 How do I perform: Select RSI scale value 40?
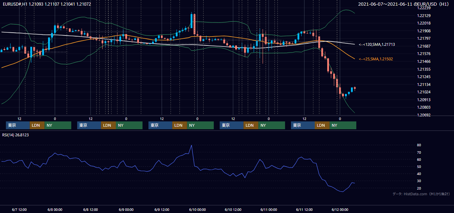pyautogui.click(x=419, y=174)
